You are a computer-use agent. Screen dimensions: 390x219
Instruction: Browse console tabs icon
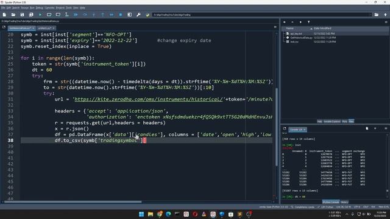pyautogui.click(x=285, y=128)
